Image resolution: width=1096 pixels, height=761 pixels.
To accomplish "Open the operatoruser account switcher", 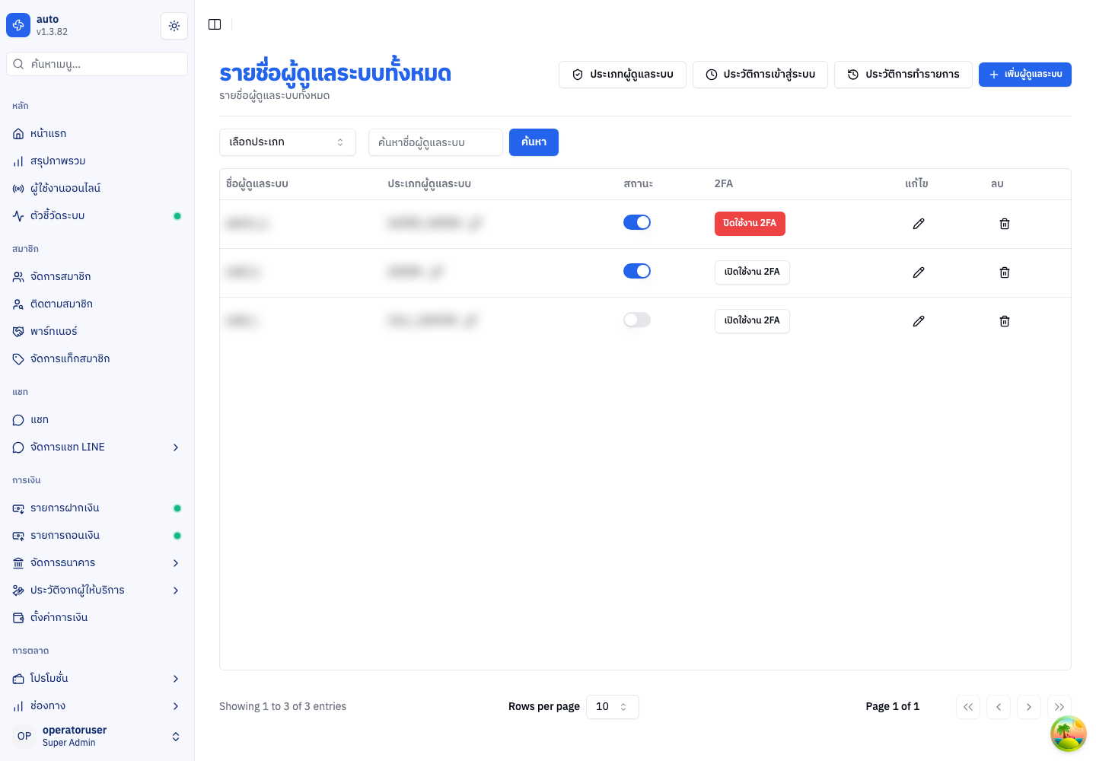I will [x=97, y=736].
